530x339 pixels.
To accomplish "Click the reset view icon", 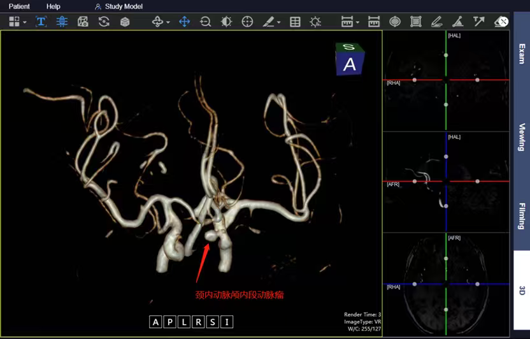I will coord(104,22).
